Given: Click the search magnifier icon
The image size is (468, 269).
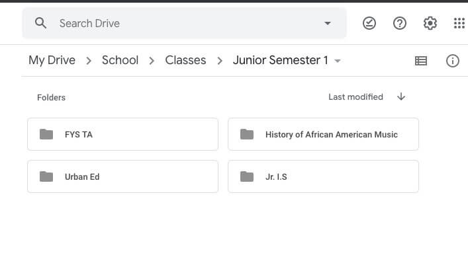Looking at the screenshot, I should (40, 23).
